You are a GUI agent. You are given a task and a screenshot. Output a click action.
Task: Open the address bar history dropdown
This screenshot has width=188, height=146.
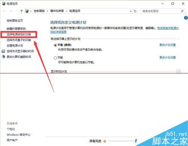click(x=130, y=11)
